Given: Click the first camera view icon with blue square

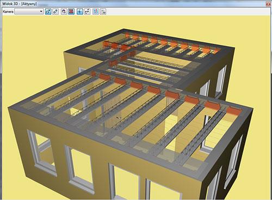Looking at the screenshot, I should 48,11.
